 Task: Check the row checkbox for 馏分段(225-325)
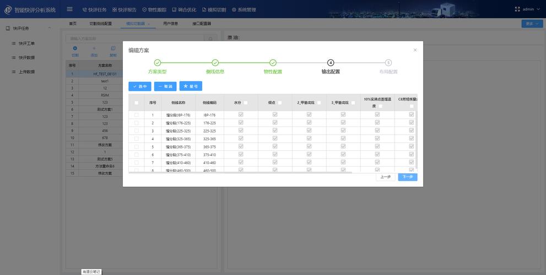[137, 131]
